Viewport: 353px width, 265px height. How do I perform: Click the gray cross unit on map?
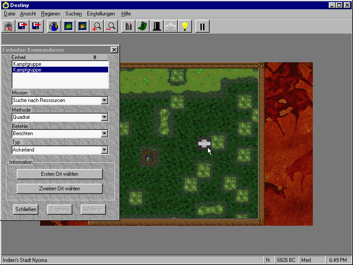[204, 144]
